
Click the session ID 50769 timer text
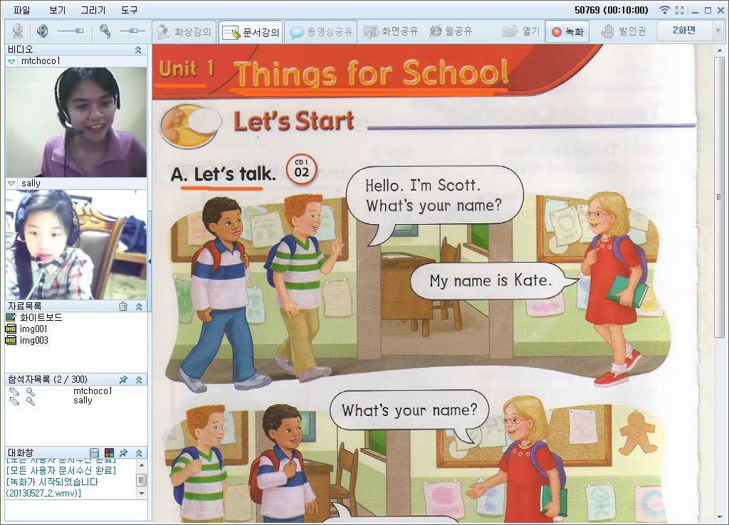pos(611,10)
